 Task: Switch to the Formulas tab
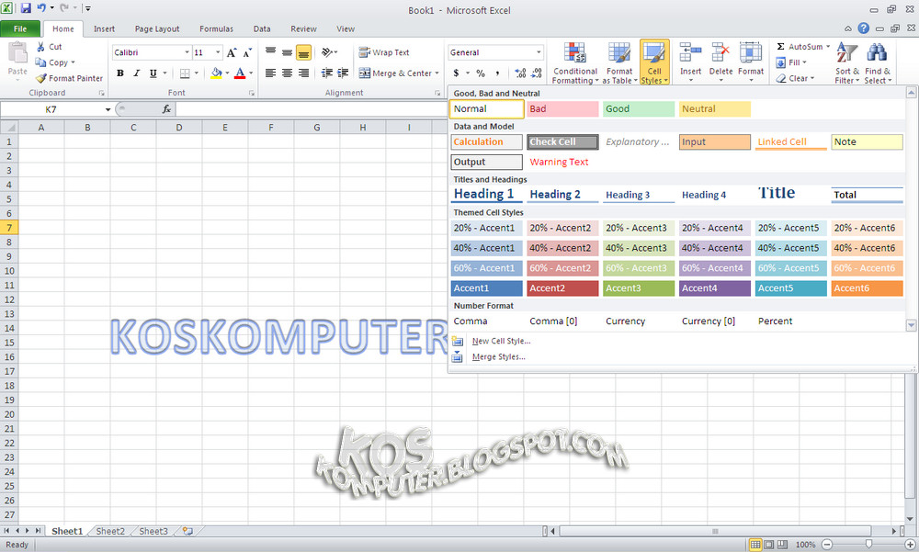pyautogui.click(x=216, y=28)
